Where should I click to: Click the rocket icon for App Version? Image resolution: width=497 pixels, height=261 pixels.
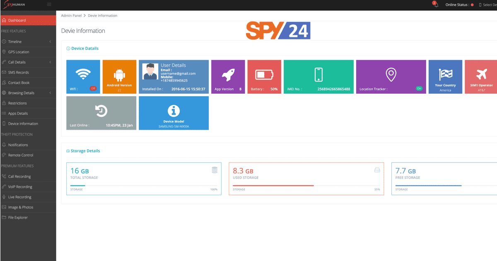tap(228, 74)
